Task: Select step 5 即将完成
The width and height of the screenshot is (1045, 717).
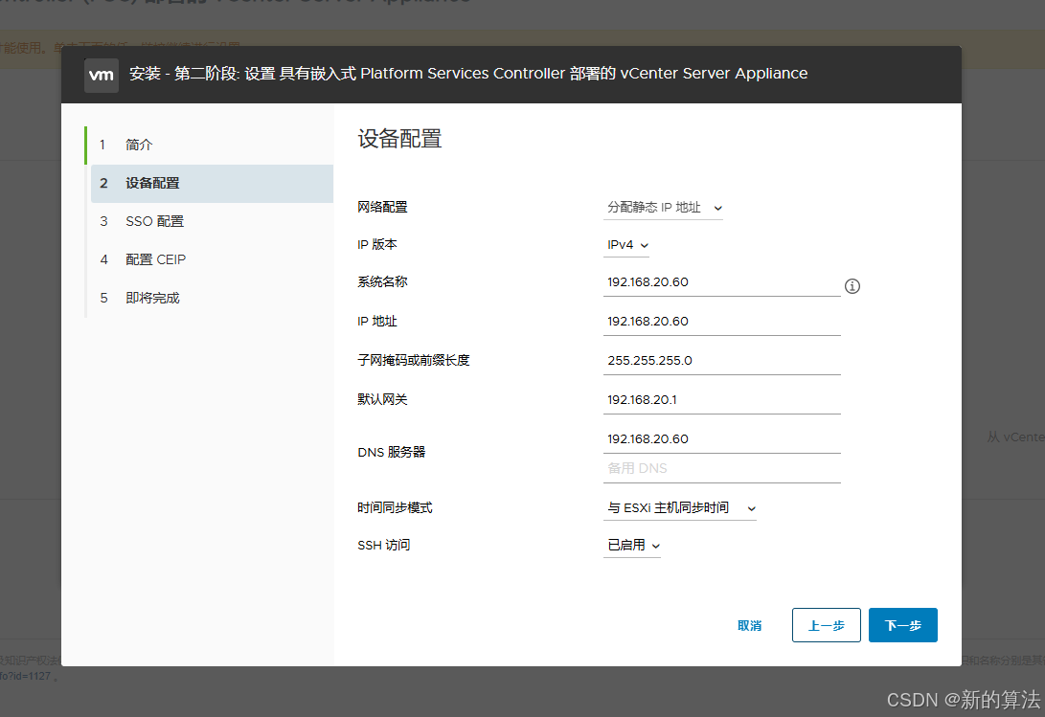Action: [210, 298]
